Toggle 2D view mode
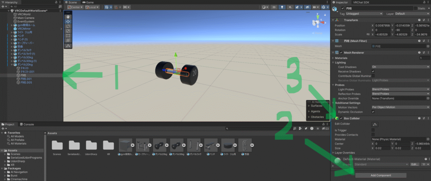The width and height of the screenshot is (431, 181). 274,7
